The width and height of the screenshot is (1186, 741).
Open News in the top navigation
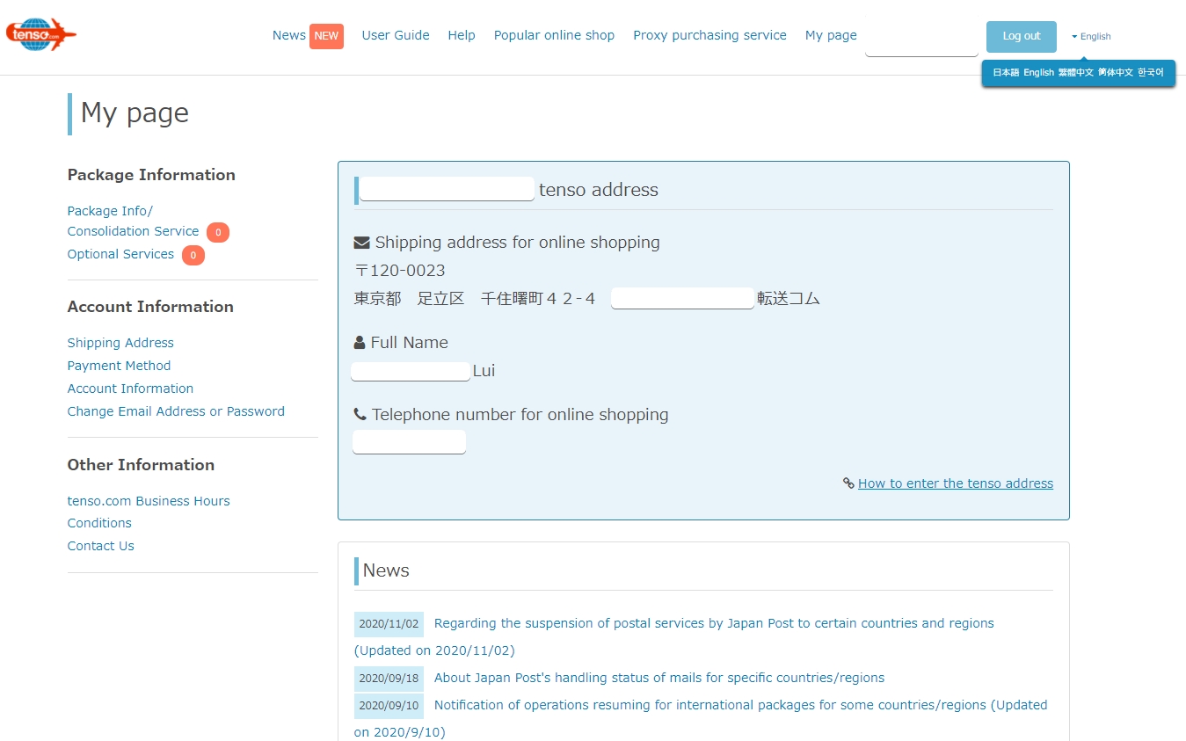(289, 35)
